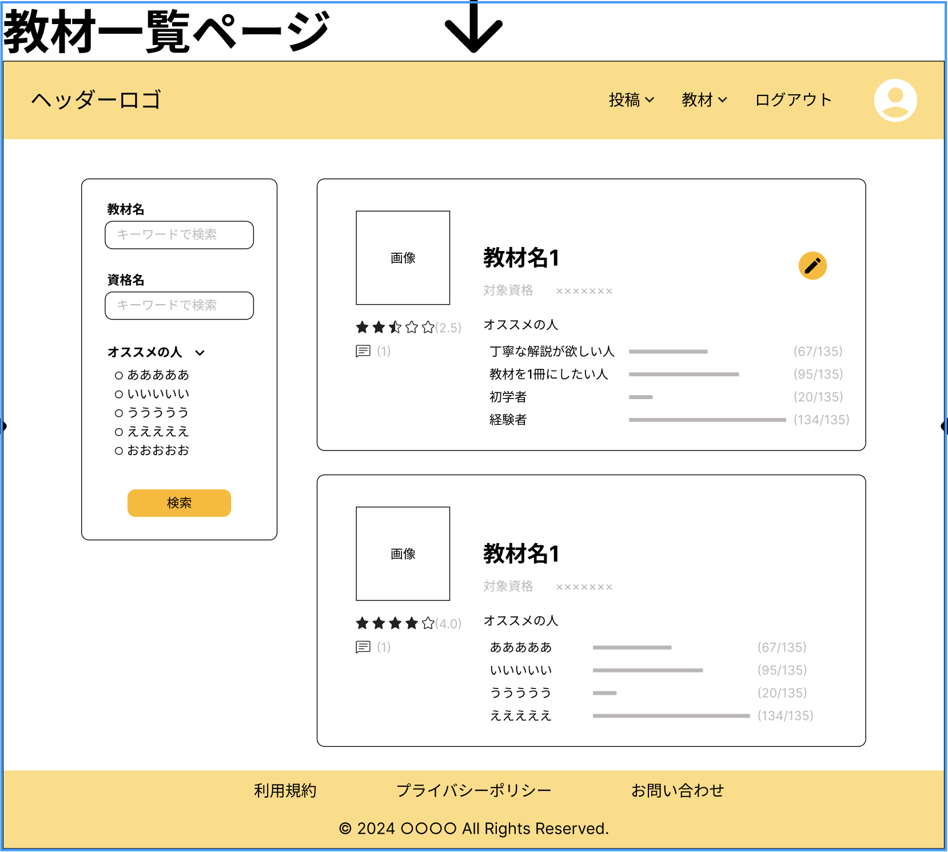Open the 利用規約 link
The width and height of the screenshot is (948, 852).
point(285,790)
